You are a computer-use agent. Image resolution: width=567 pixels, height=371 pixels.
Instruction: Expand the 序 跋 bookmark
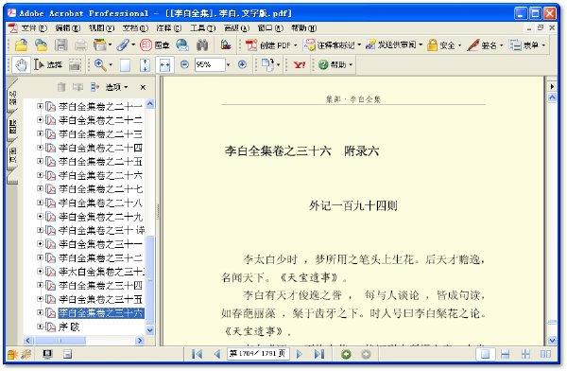[40, 327]
